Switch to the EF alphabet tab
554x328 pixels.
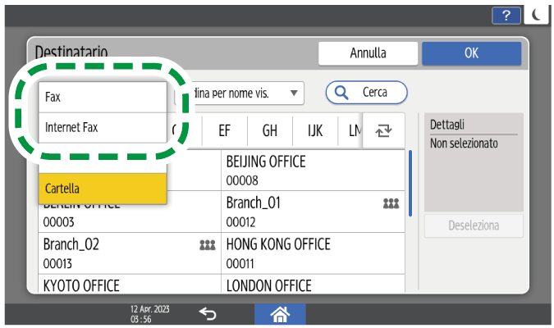click(225, 130)
